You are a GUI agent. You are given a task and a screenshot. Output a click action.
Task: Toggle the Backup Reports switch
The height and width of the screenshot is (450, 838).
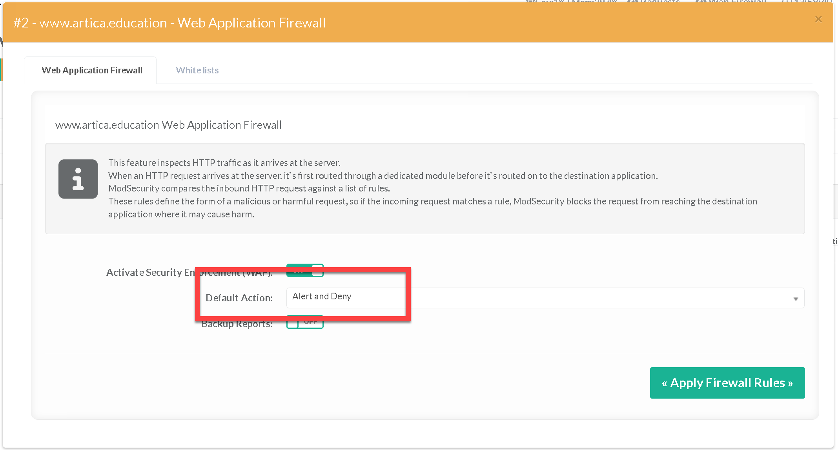click(x=305, y=322)
